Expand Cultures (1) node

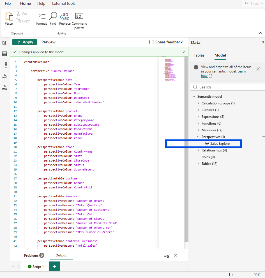198,110
